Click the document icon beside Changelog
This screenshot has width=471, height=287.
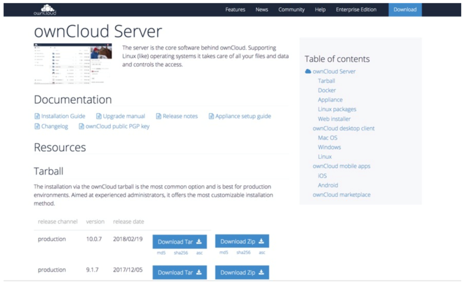tap(37, 126)
